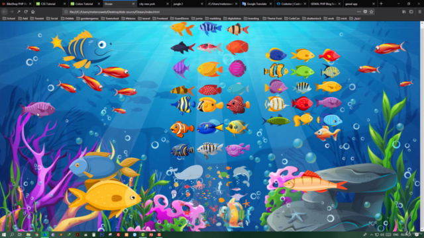Click the blue tang fish beside the clownfish
The image size is (424, 238).
pyautogui.click(x=210, y=128)
